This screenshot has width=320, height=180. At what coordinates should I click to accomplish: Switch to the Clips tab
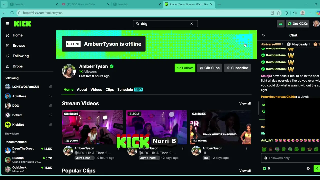coord(110,90)
